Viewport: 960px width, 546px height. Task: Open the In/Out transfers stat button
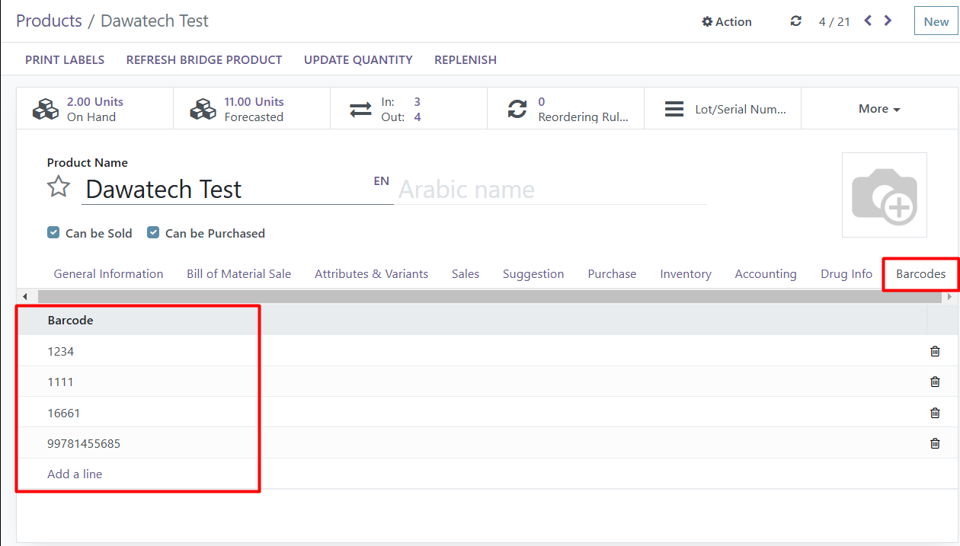409,109
